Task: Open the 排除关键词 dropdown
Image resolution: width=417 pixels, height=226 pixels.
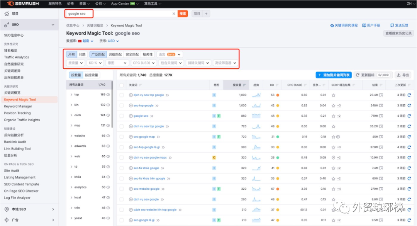Action: point(198,63)
